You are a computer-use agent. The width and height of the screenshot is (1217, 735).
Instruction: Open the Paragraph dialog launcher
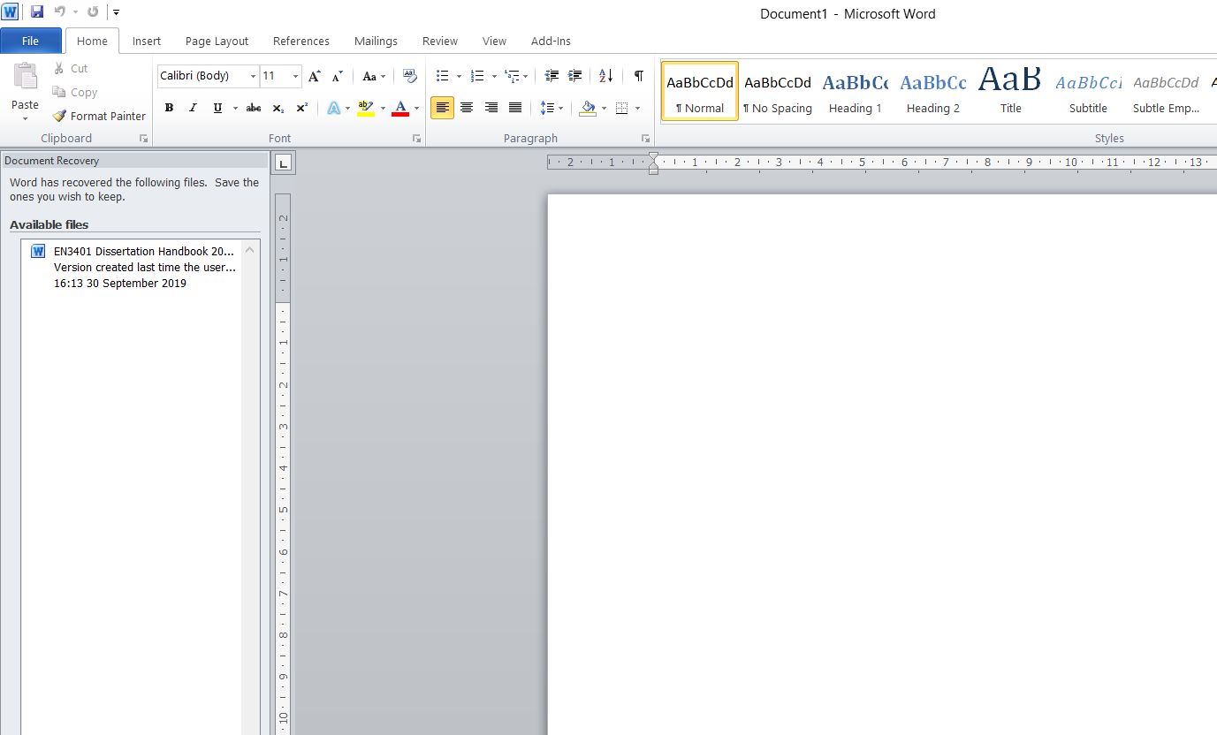tap(645, 139)
